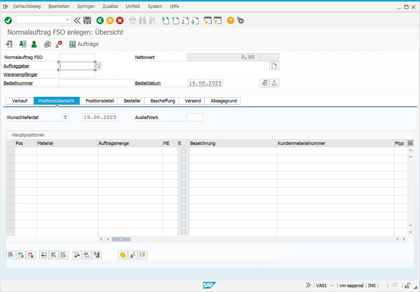This screenshot has height=292, width=420.
Task: Open Aufträge list button
Action: coord(84,44)
